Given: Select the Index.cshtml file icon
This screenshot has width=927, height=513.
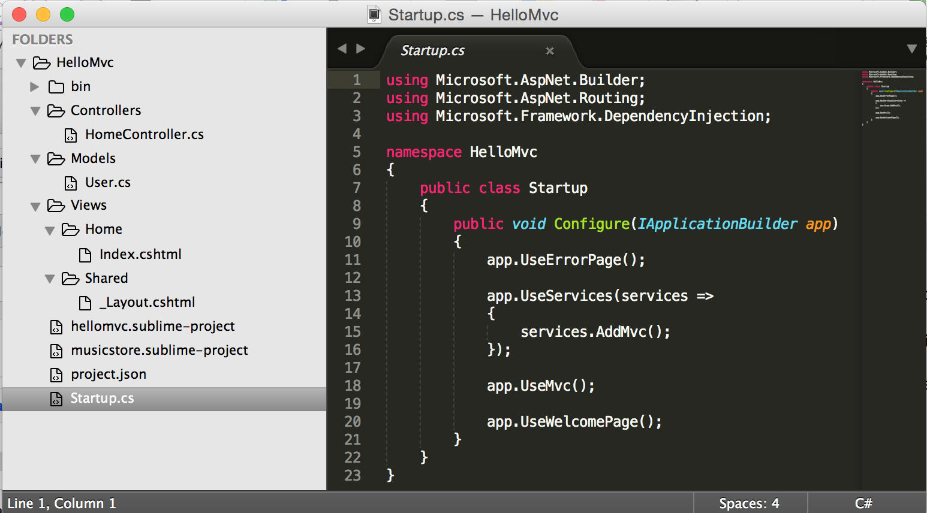Looking at the screenshot, I should tap(85, 254).
